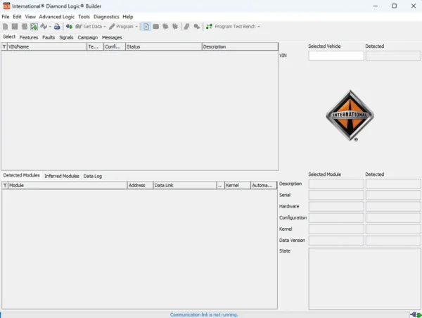The image size is (422, 318).
Task: Sort by the Te... column header
Action: 95,46
